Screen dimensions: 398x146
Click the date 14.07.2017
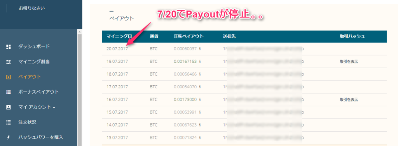click(117, 125)
